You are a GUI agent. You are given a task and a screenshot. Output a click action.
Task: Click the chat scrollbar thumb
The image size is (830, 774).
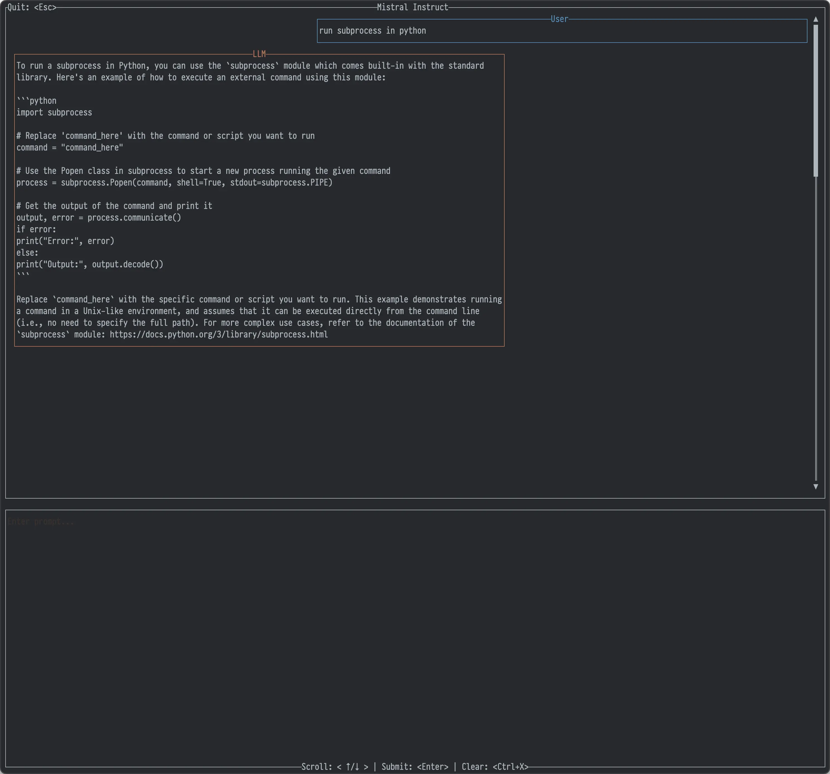coord(816,100)
